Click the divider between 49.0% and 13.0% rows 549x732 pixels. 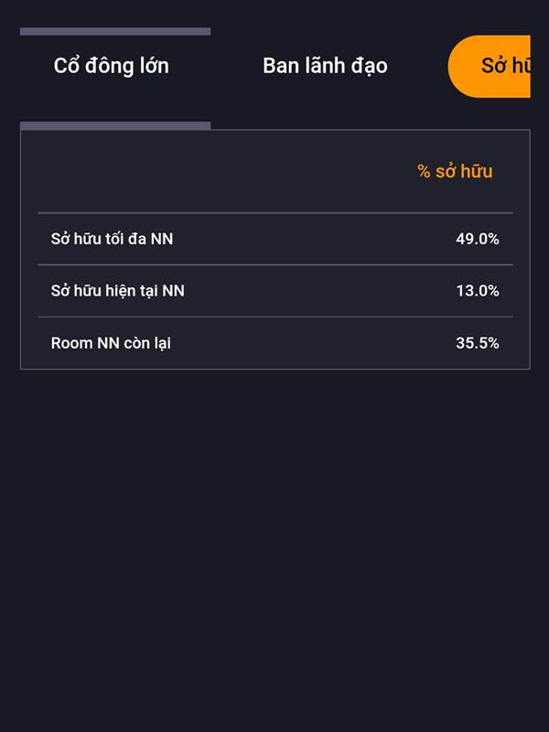point(275,264)
